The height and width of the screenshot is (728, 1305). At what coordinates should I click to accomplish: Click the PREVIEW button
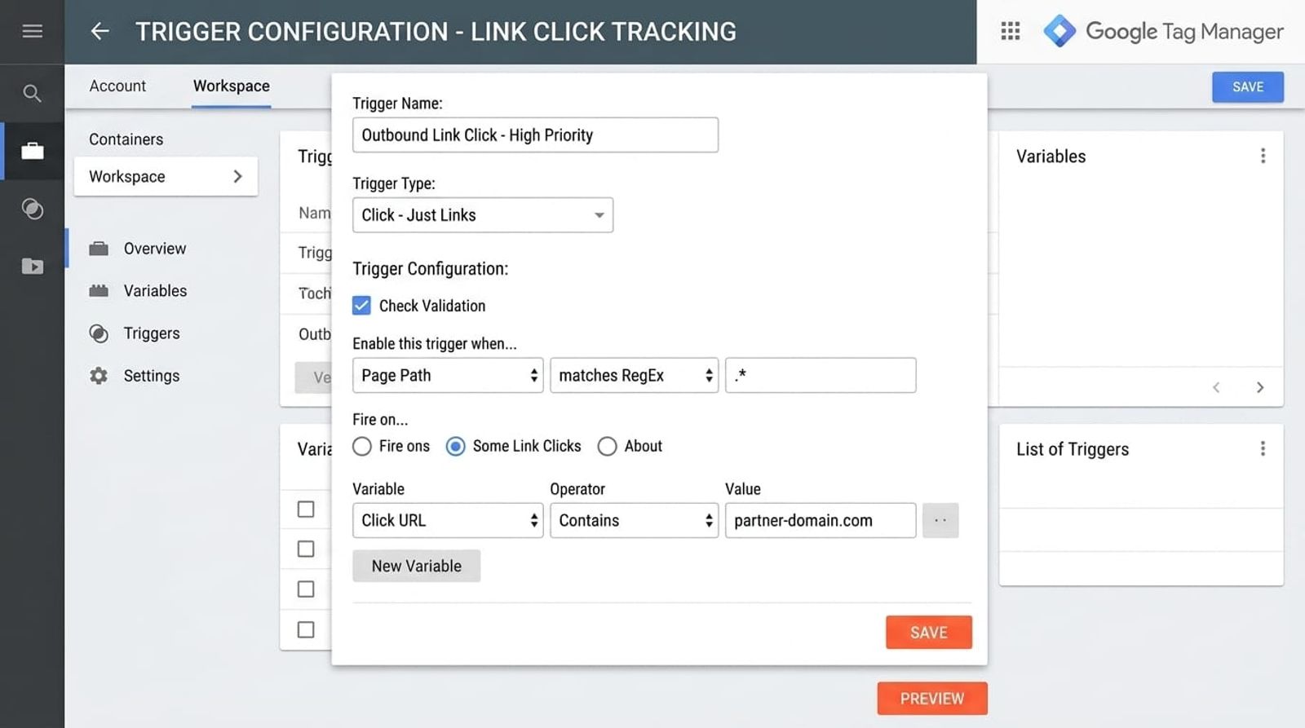click(x=932, y=699)
